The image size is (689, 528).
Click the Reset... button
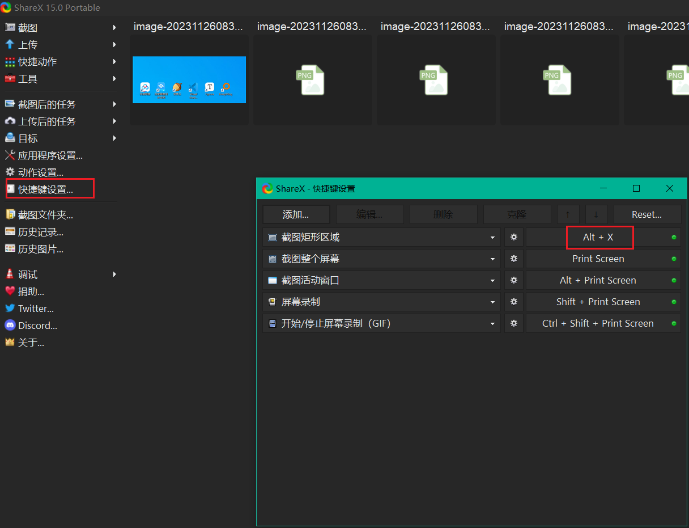pyautogui.click(x=647, y=214)
